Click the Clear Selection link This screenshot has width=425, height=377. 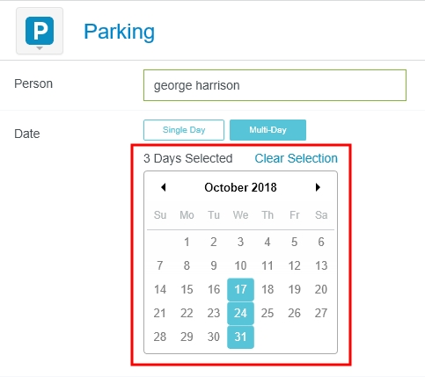296,158
